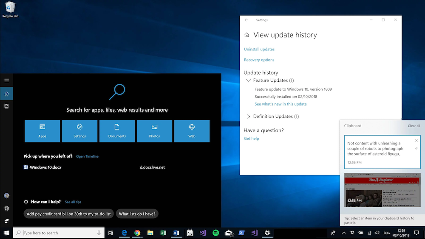Activate the microphone in the search box
Screen dimensions: 425x239
pyautogui.click(x=99, y=233)
